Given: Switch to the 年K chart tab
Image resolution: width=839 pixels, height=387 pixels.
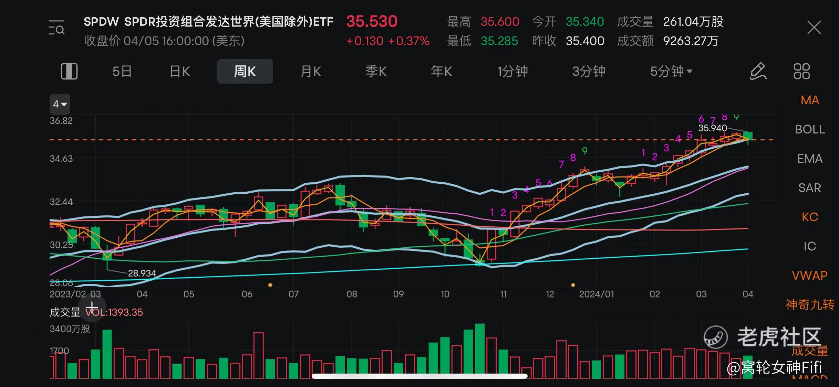Looking at the screenshot, I should tap(441, 72).
